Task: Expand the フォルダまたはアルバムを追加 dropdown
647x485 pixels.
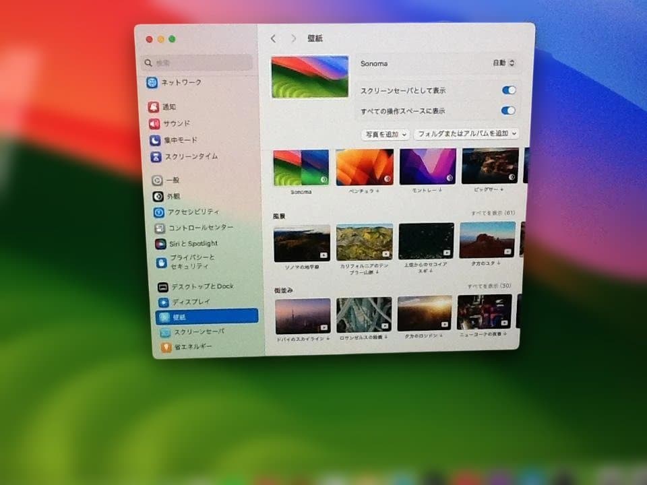Action: (x=466, y=134)
